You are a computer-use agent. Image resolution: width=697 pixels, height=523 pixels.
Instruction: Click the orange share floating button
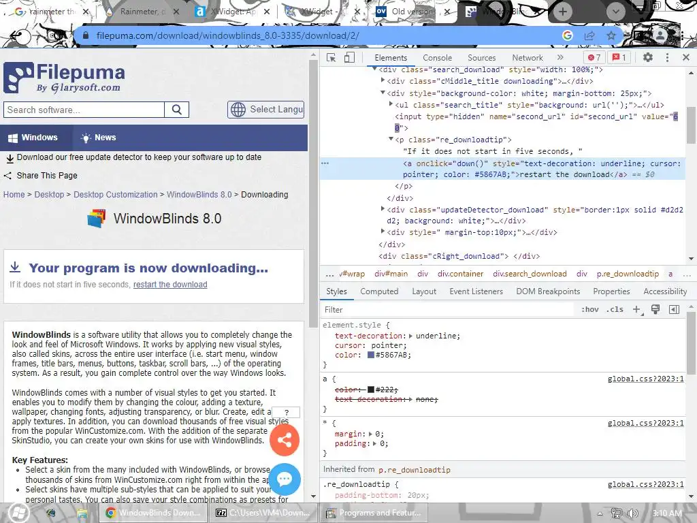pyautogui.click(x=285, y=441)
